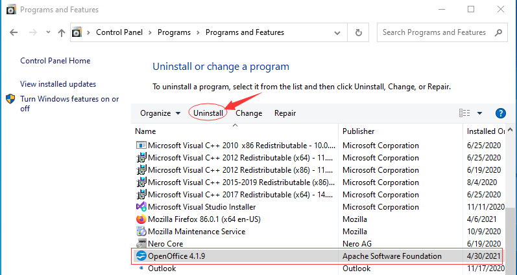Click the Nero AG publisher cell
The height and width of the screenshot is (275, 517).
(357, 244)
